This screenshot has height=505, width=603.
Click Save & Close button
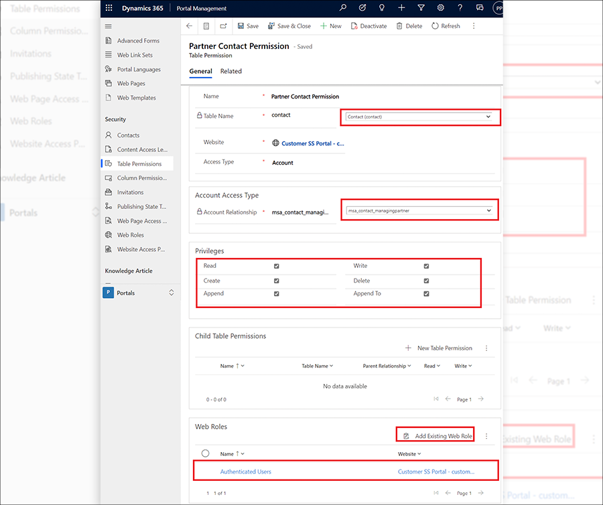click(289, 25)
